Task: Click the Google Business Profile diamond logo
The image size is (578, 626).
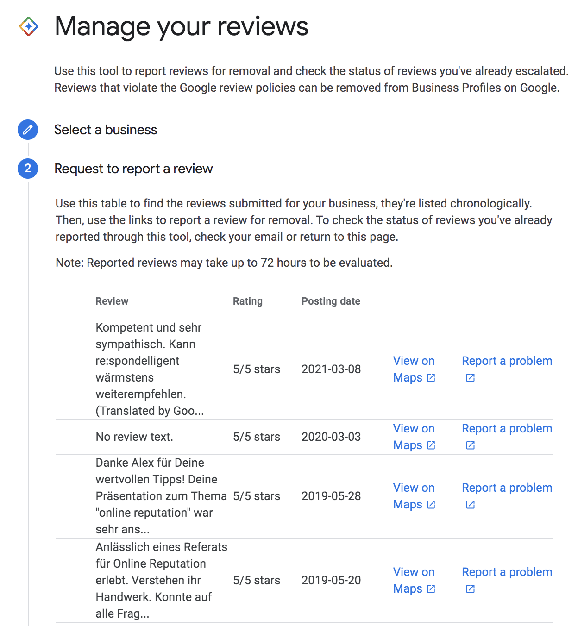Action: click(x=28, y=26)
